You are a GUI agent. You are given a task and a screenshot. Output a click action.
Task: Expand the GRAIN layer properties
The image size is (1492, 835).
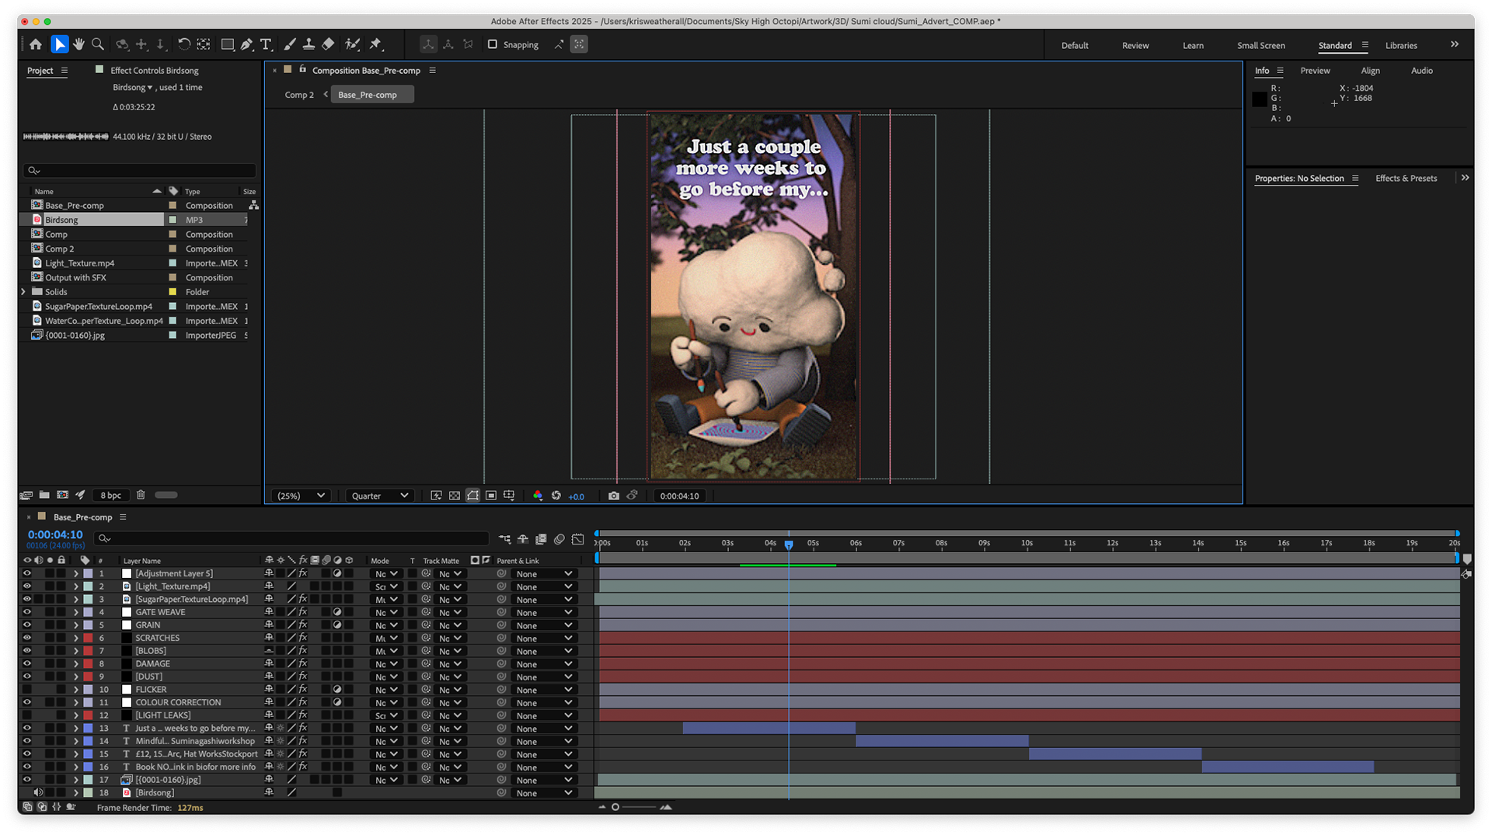pos(76,625)
